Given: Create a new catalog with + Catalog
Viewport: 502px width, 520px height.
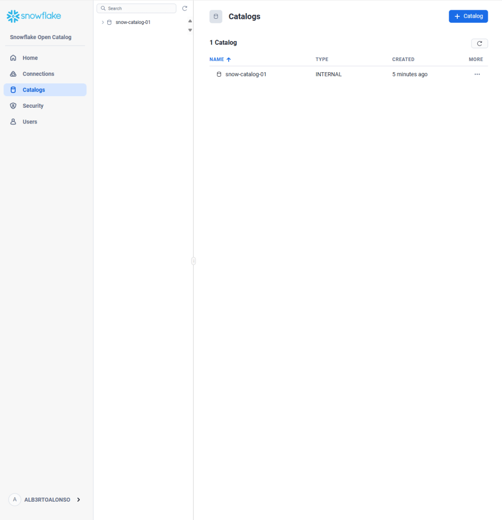Looking at the screenshot, I should pos(468,16).
